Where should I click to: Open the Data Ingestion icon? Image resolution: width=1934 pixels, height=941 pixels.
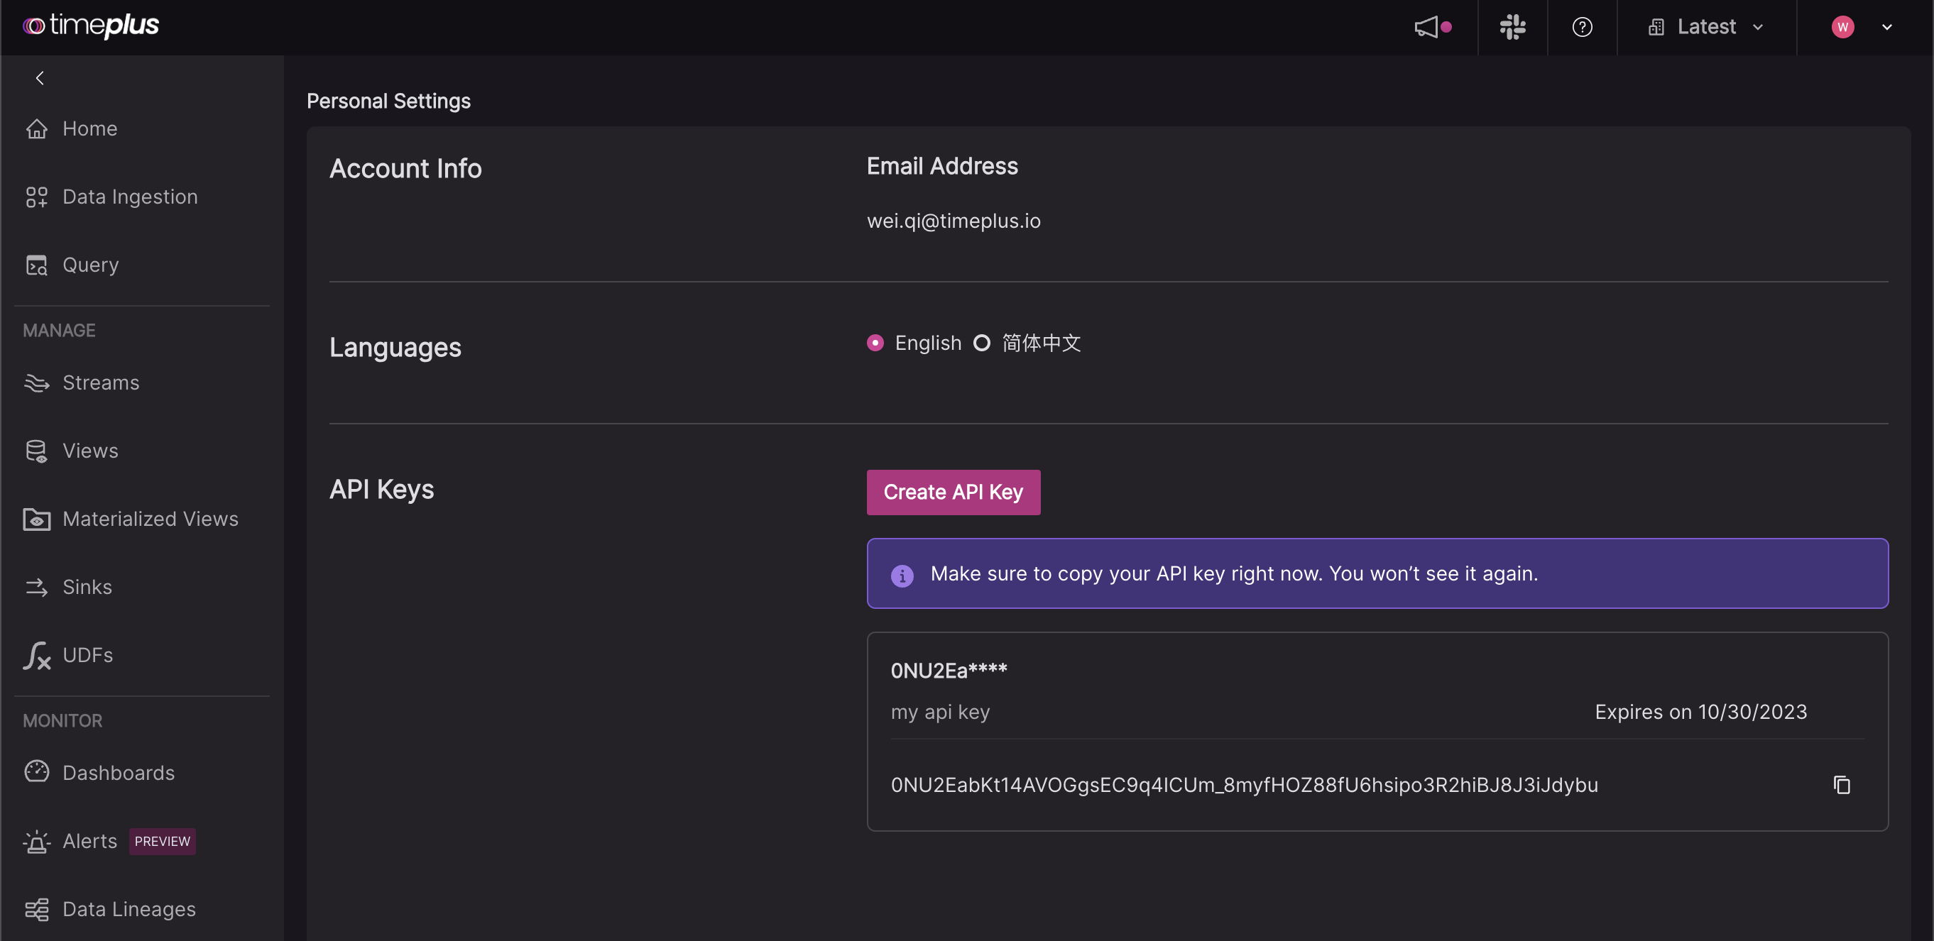tap(37, 197)
